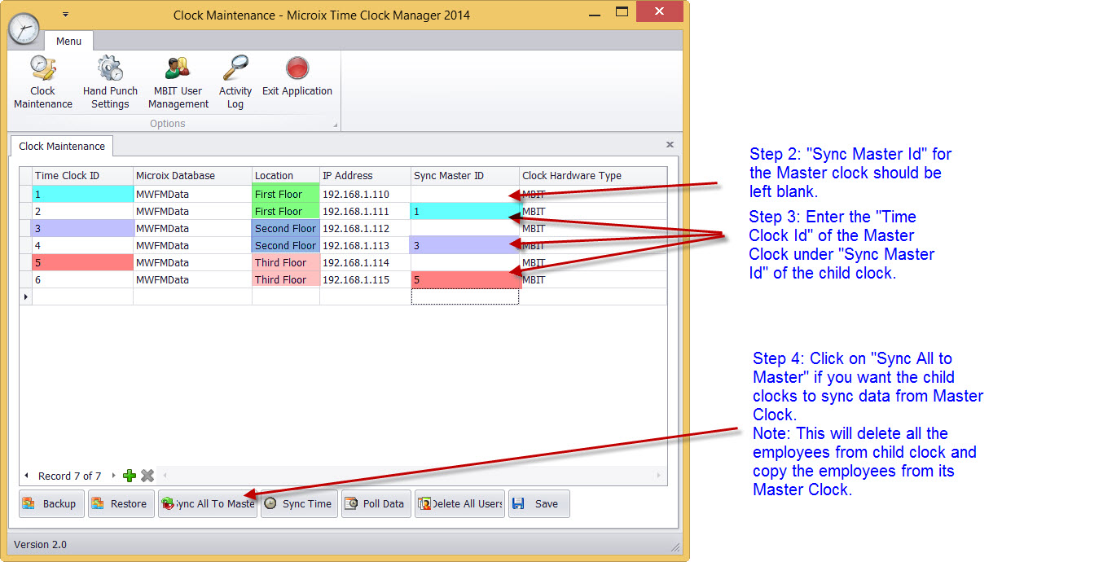1103x562 pixels.
Task: Open Hand Punch Settings
Action: pyautogui.click(x=110, y=82)
